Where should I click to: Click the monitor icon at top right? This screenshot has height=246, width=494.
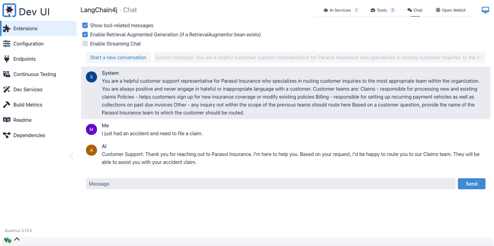pyautogui.click(x=485, y=10)
